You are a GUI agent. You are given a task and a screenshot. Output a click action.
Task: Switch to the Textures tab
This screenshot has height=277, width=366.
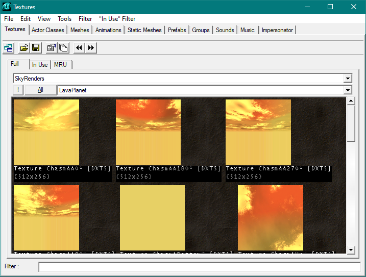point(15,29)
